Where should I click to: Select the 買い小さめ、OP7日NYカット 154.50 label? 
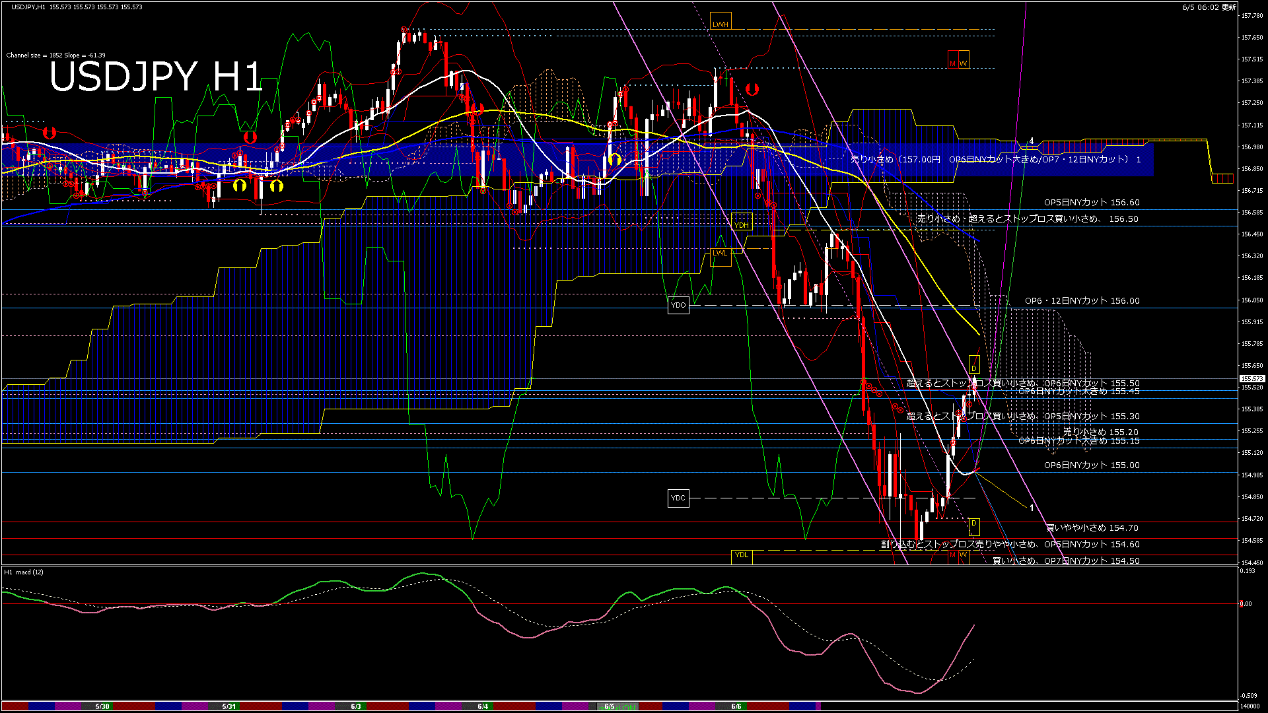coord(1066,560)
